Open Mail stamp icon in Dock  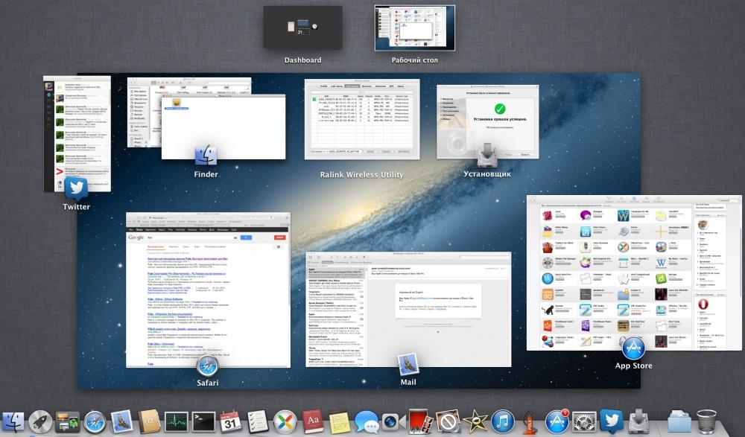pyautogui.click(x=121, y=422)
